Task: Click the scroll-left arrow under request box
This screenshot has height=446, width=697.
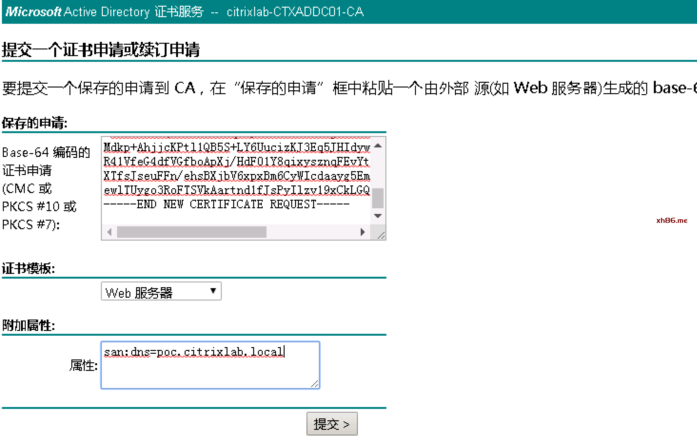Action: point(109,232)
